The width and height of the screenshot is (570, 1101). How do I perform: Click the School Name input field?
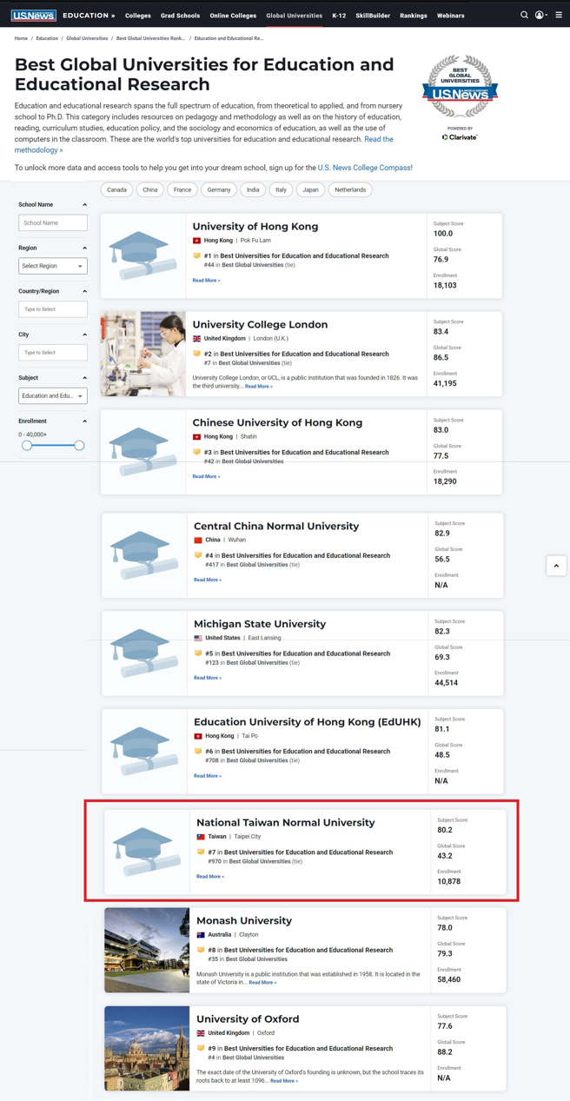53,223
